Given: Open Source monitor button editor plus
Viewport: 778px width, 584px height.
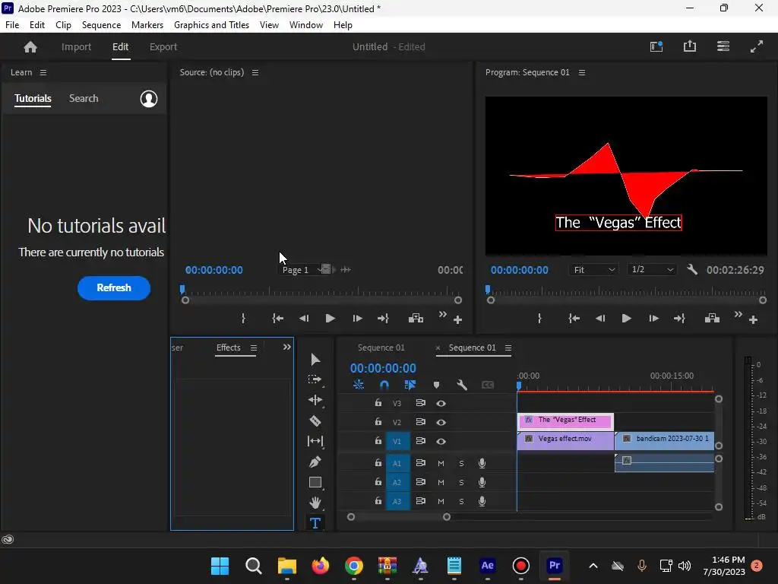Looking at the screenshot, I should pos(458,320).
